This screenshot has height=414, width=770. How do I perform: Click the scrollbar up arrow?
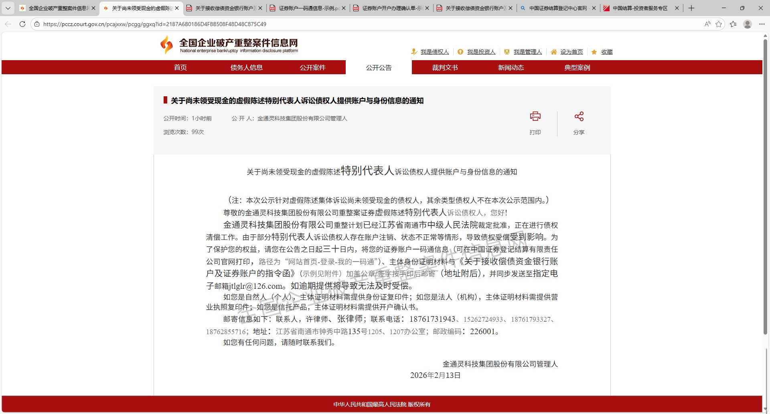pos(765,36)
